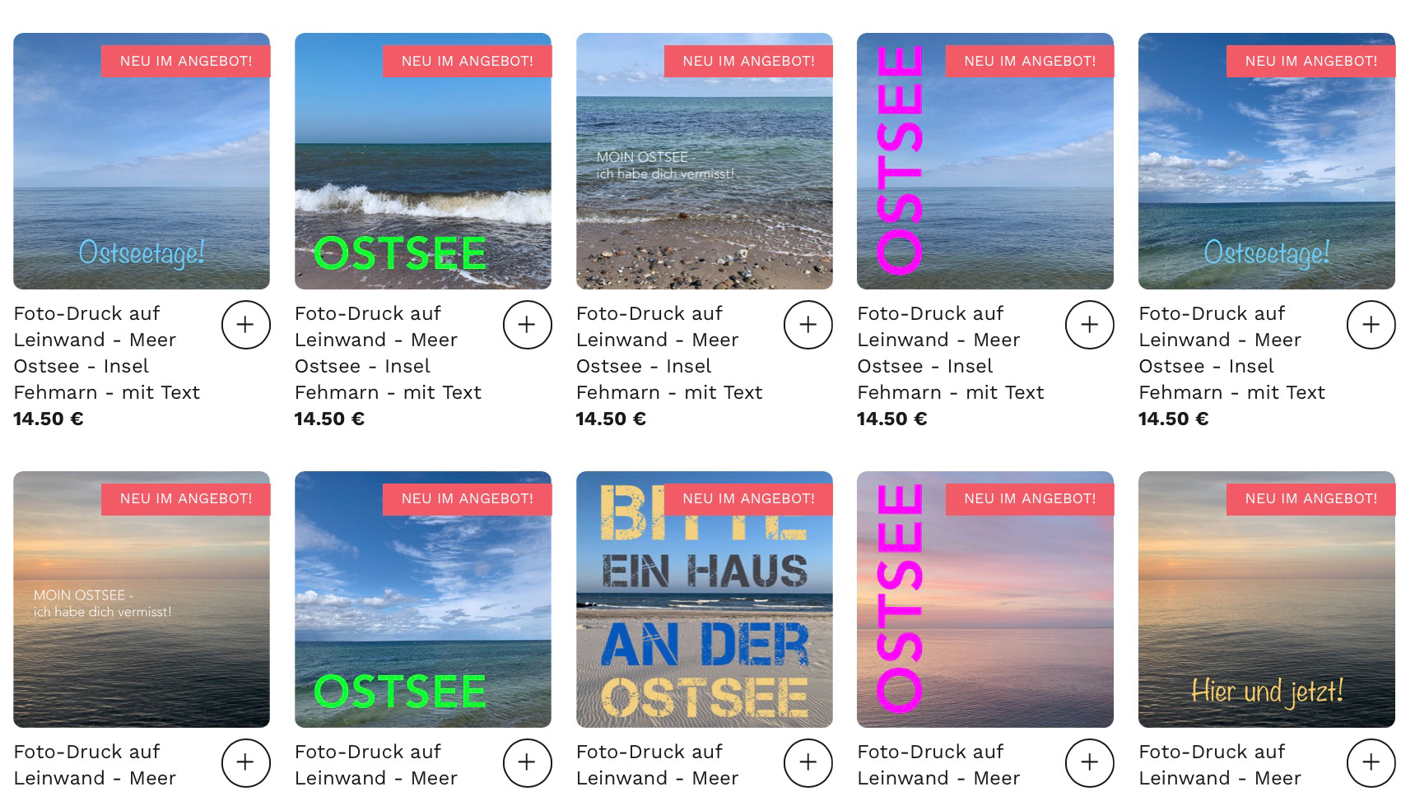
Task: Open the sunset MOIN OSTSEE image
Action: click(141, 599)
